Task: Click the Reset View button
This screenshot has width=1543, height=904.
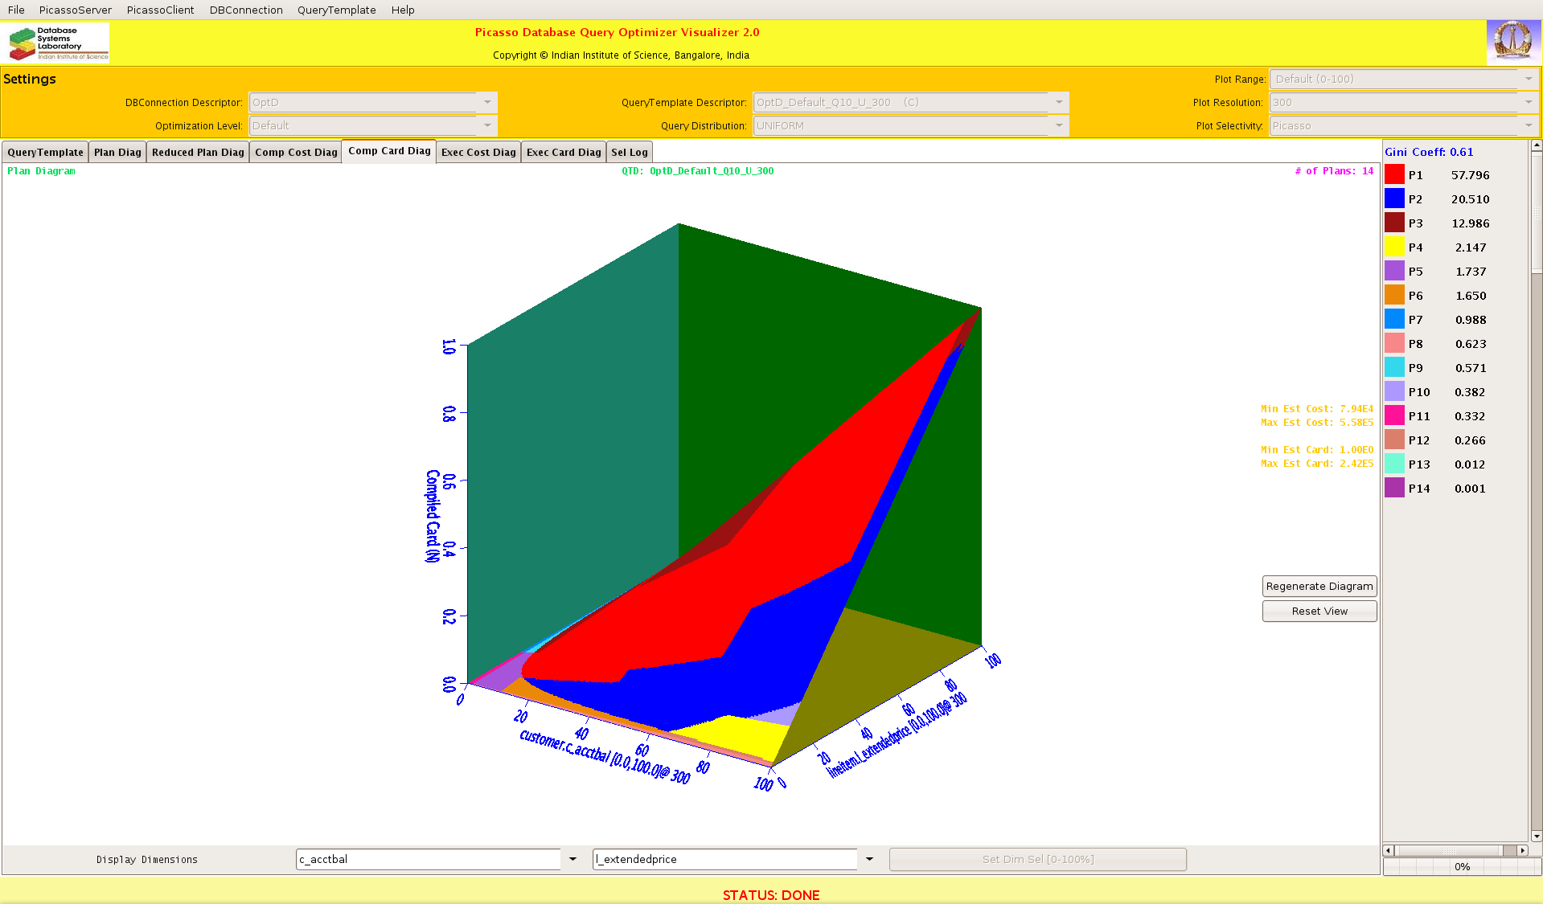Action: (1319, 612)
